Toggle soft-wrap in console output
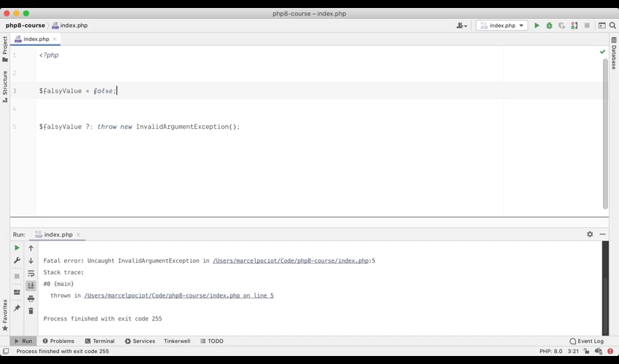The width and height of the screenshot is (619, 364). [31, 273]
